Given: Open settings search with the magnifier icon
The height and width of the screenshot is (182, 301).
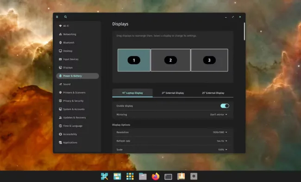Looking at the screenshot, I should [x=65, y=17].
